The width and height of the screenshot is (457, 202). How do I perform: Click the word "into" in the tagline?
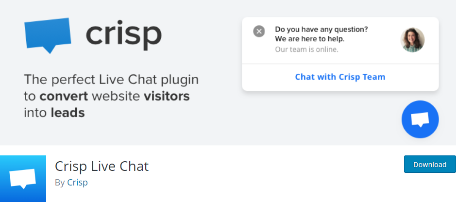35,113
